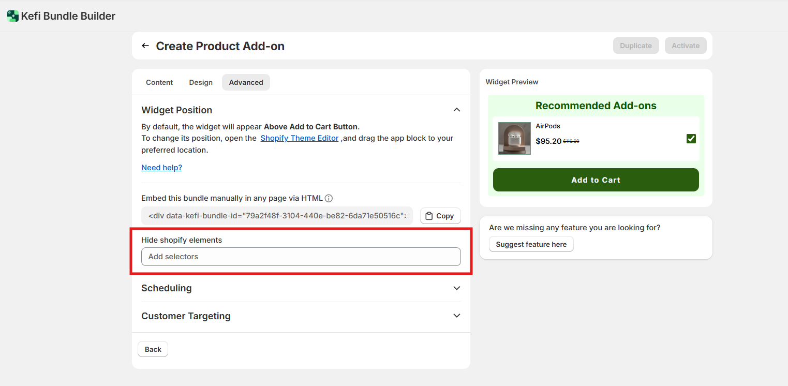The width and height of the screenshot is (788, 386).
Task: Click the AirPods product thumbnail
Action: click(514, 138)
